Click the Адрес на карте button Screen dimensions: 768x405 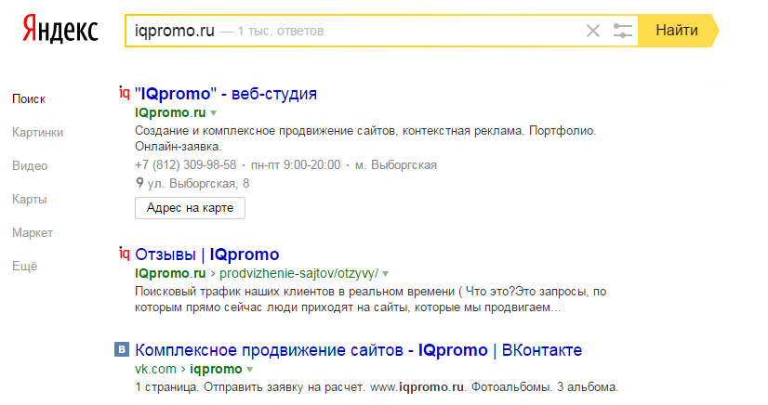coord(190,208)
